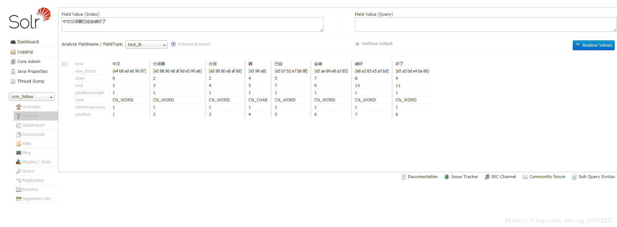Open the Dataimport menu item
This screenshot has width=617, height=227.
coord(33,125)
